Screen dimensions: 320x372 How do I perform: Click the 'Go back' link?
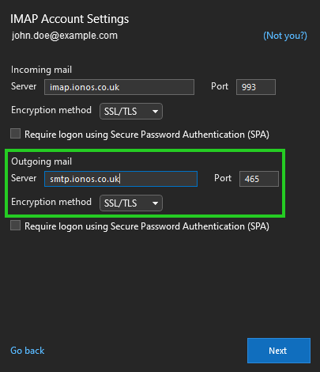pyautogui.click(x=28, y=351)
